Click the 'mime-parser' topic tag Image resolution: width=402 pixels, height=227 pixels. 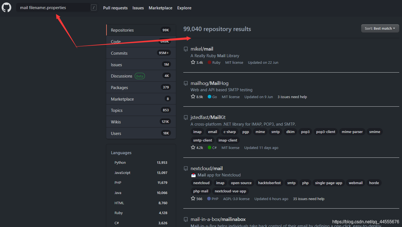tap(352, 132)
